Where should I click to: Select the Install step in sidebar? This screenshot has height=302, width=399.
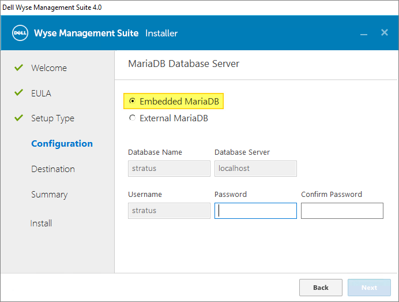point(41,223)
